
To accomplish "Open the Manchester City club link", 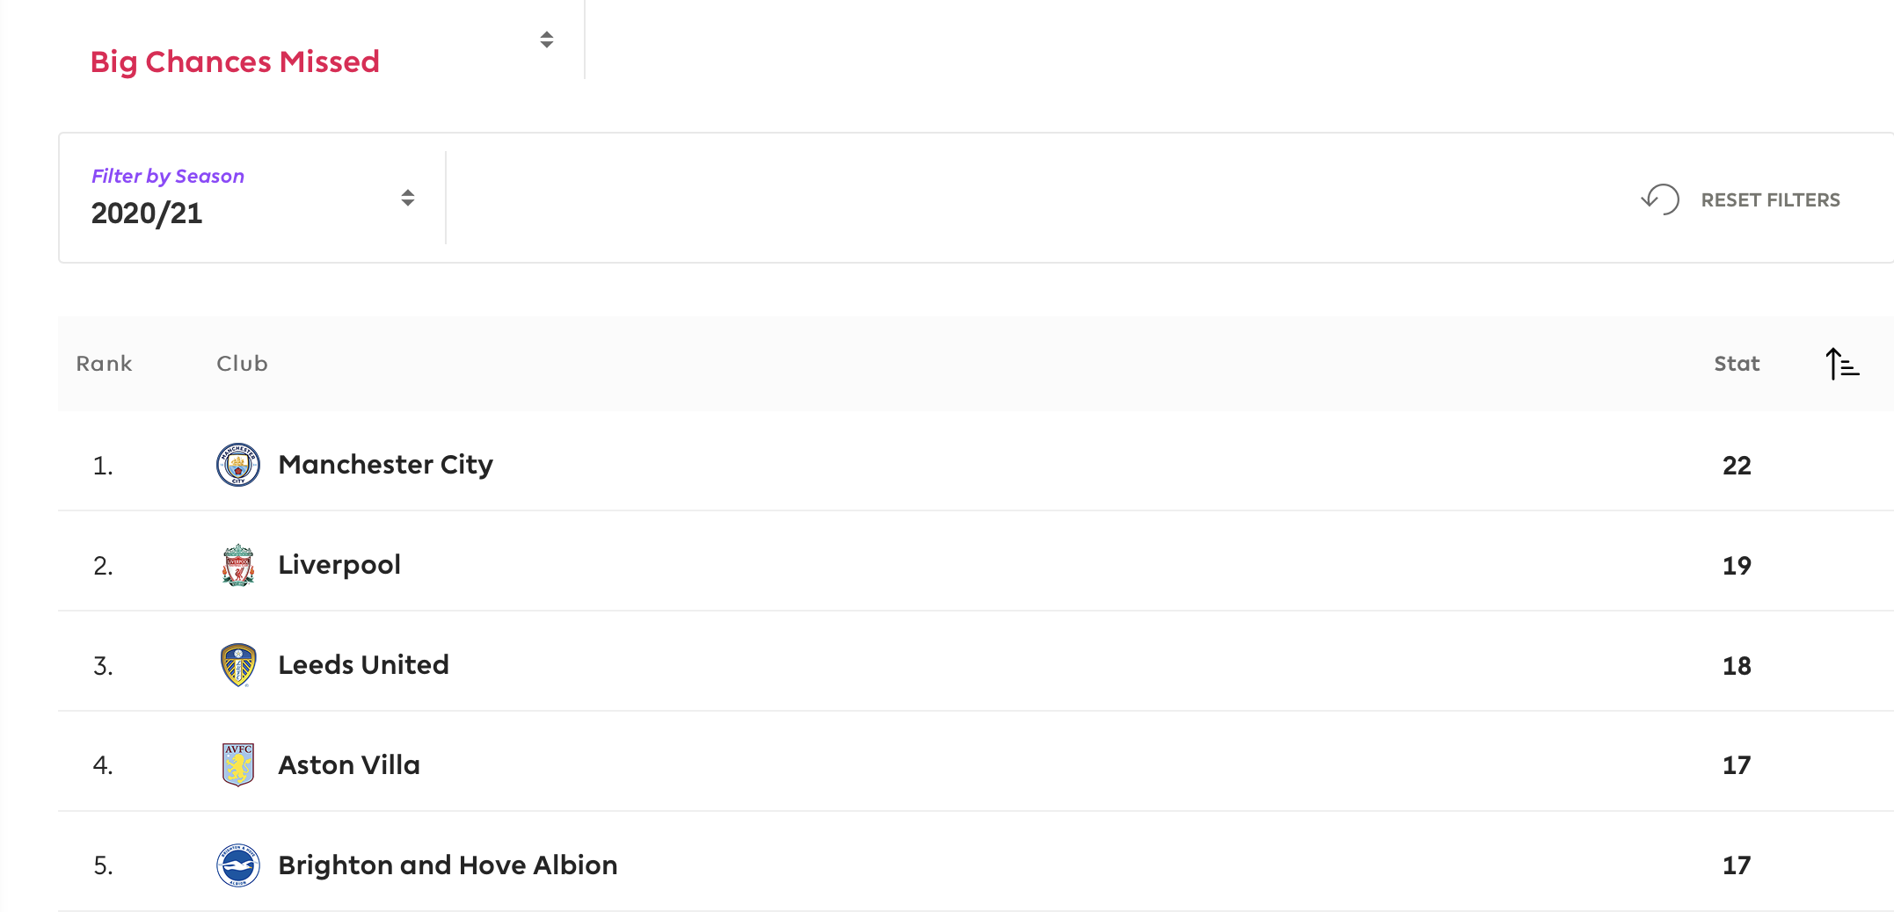I will click(385, 465).
